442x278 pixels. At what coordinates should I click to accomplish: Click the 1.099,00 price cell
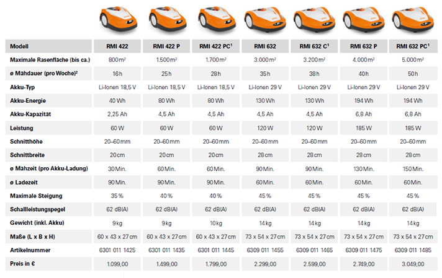click(x=117, y=263)
